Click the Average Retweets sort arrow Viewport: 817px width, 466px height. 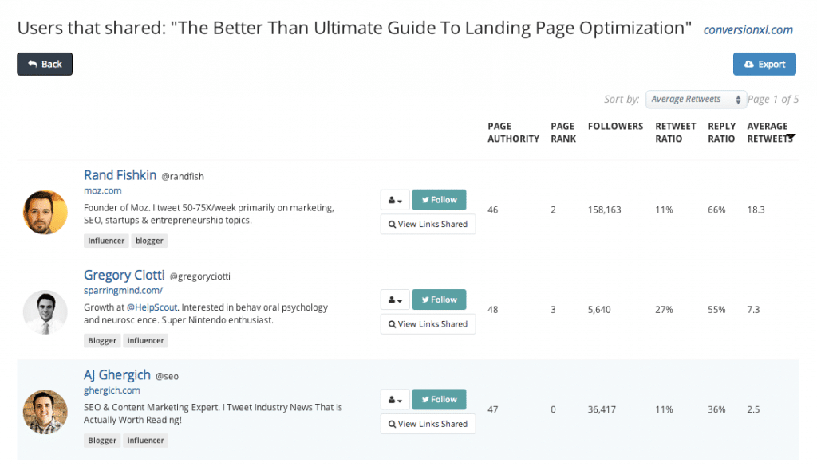tap(790, 138)
